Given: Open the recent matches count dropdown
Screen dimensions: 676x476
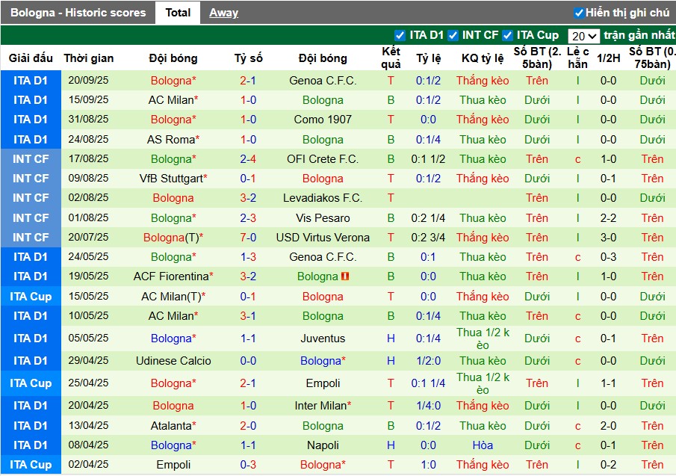Looking at the screenshot, I should point(583,36).
